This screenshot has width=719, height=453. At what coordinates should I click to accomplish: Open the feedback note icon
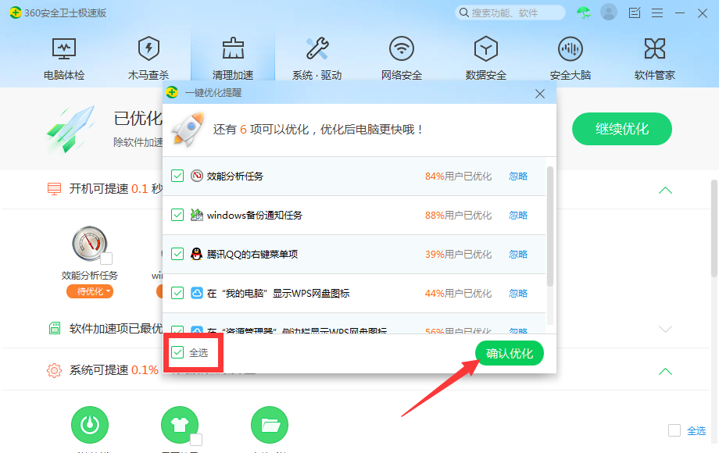tap(635, 12)
